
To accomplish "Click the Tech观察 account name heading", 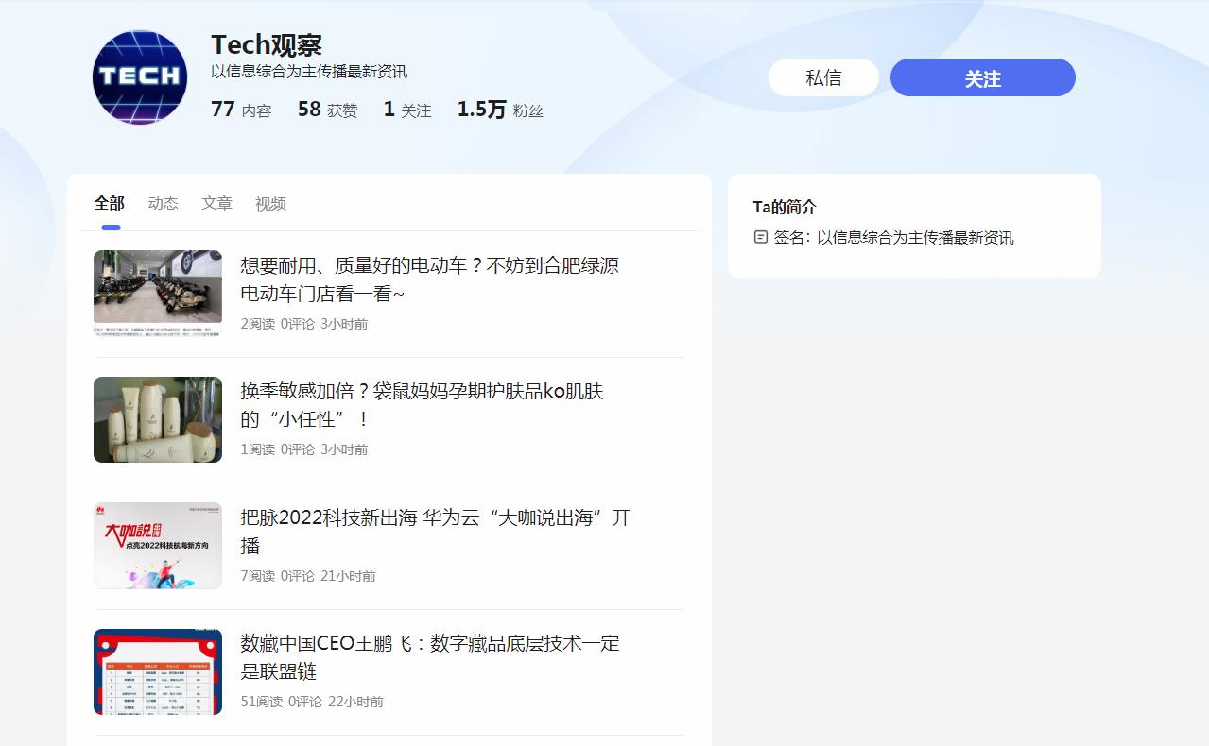I will click(267, 44).
